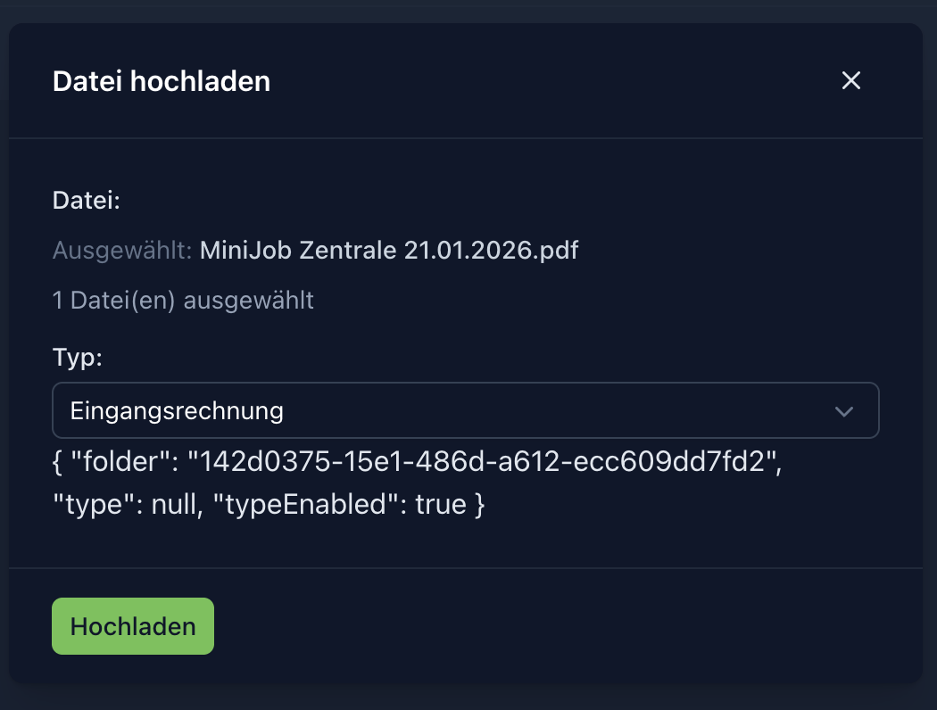Viewport: 937px width, 710px height.
Task: Select the filename MiniJob Zentrale 21.01.2026.pdf
Action: click(389, 251)
